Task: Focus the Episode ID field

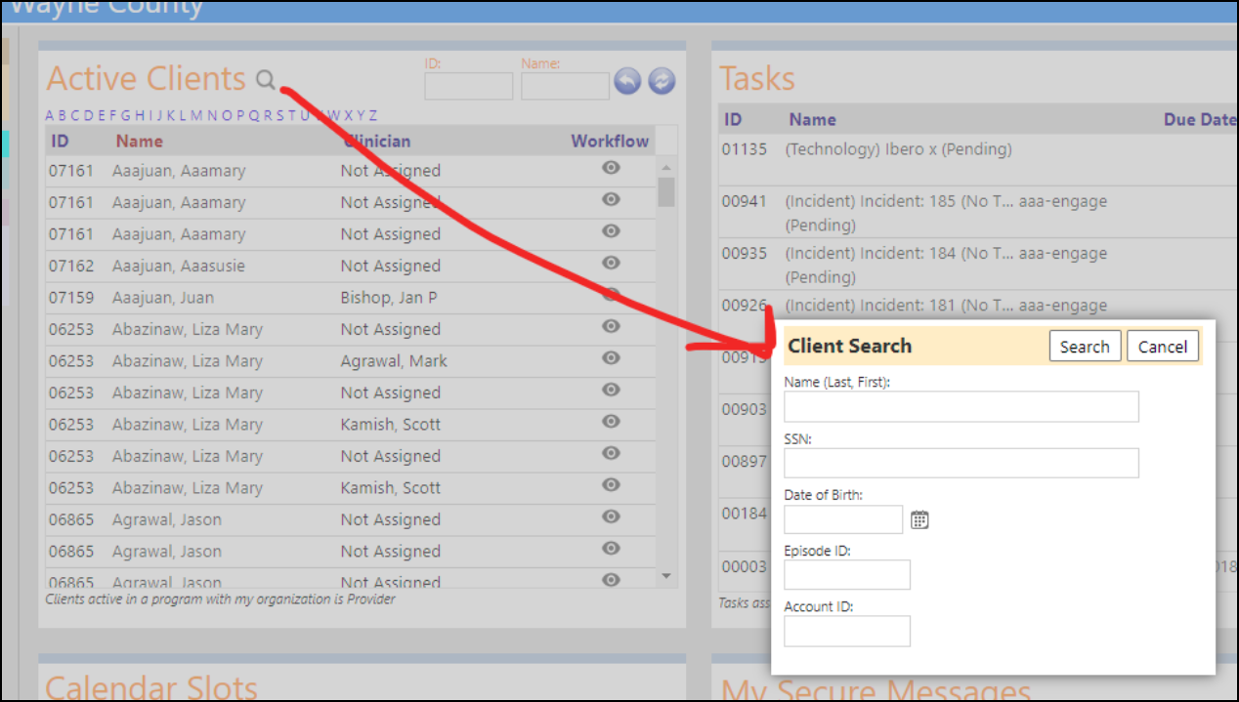Action: (x=847, y=575)
